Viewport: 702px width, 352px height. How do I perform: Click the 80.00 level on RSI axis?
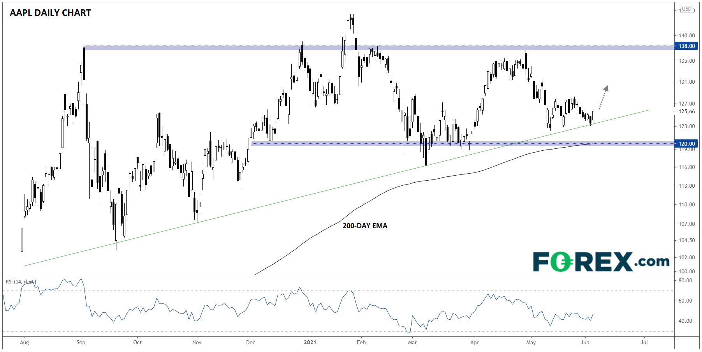pyautogui.click(x=685, y=280)
